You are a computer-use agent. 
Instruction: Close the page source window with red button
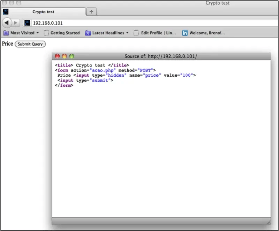point(57,56)
